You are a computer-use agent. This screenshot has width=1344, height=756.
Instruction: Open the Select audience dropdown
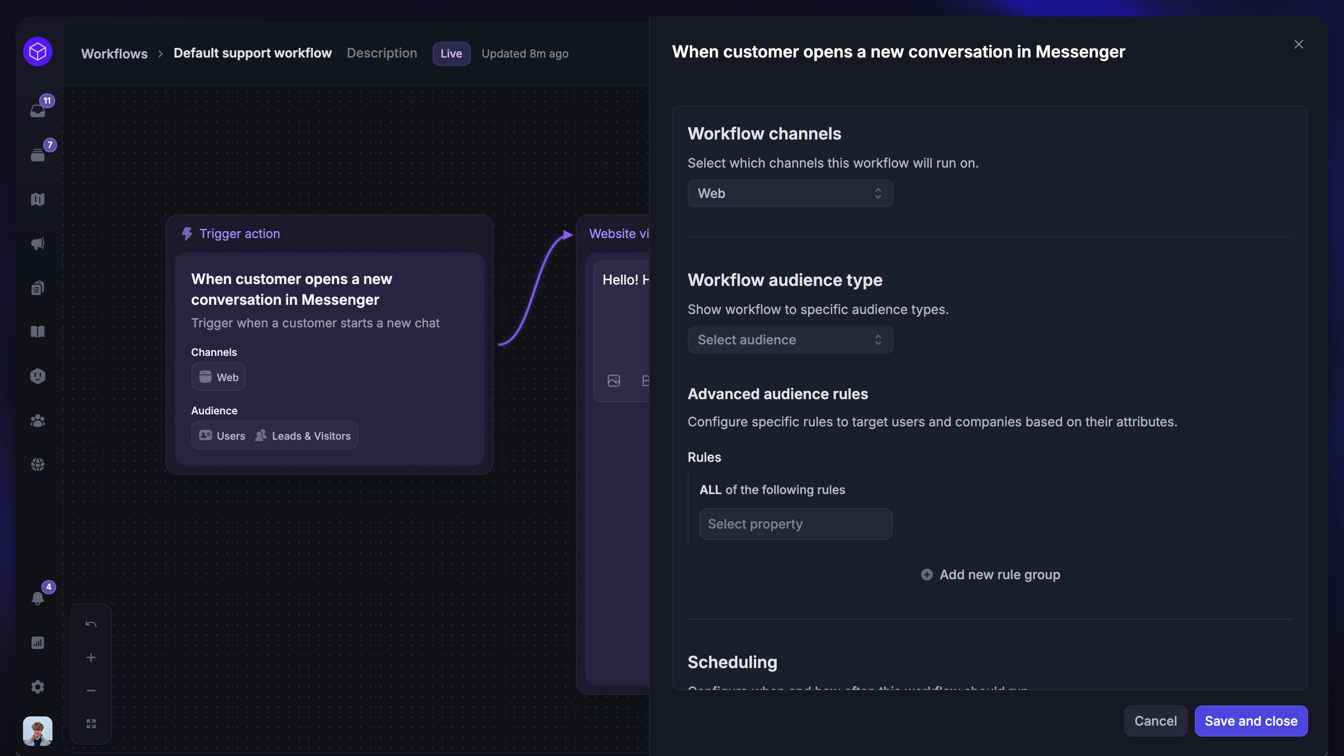(790, 340)
